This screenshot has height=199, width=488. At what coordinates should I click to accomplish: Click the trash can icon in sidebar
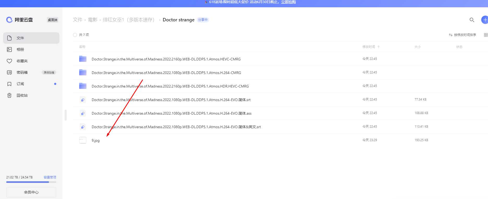[x=9, y=95]
